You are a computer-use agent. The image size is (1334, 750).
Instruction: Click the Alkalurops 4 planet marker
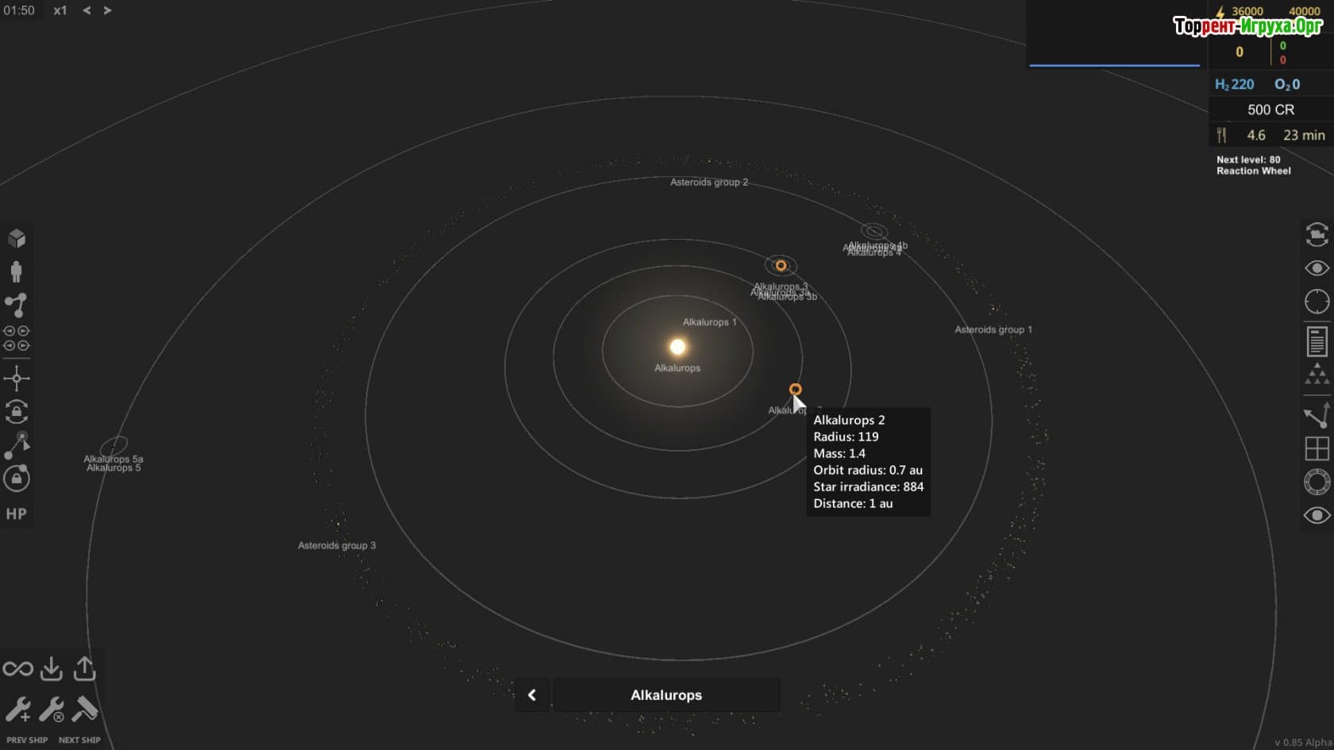(x=874, y=232)
